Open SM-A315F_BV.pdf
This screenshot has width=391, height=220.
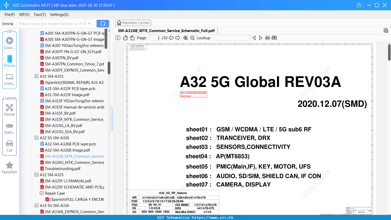58,113
